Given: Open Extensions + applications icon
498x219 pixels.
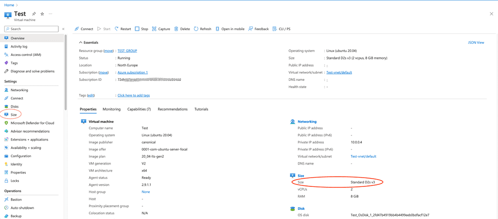Looking at the screenshot, I should [x=6, y=140].
